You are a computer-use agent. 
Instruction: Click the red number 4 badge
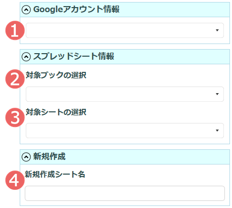pos(15,180)
